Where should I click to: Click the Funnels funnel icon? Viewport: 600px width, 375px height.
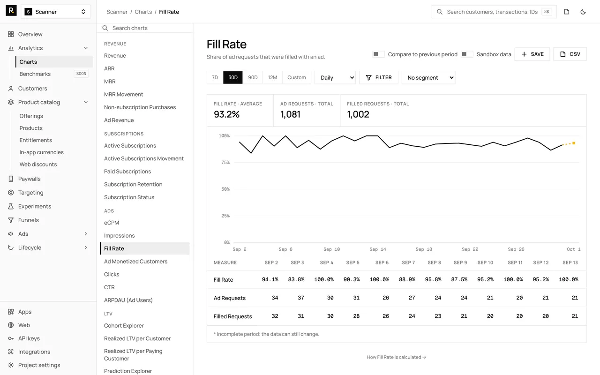coord(11,220)
